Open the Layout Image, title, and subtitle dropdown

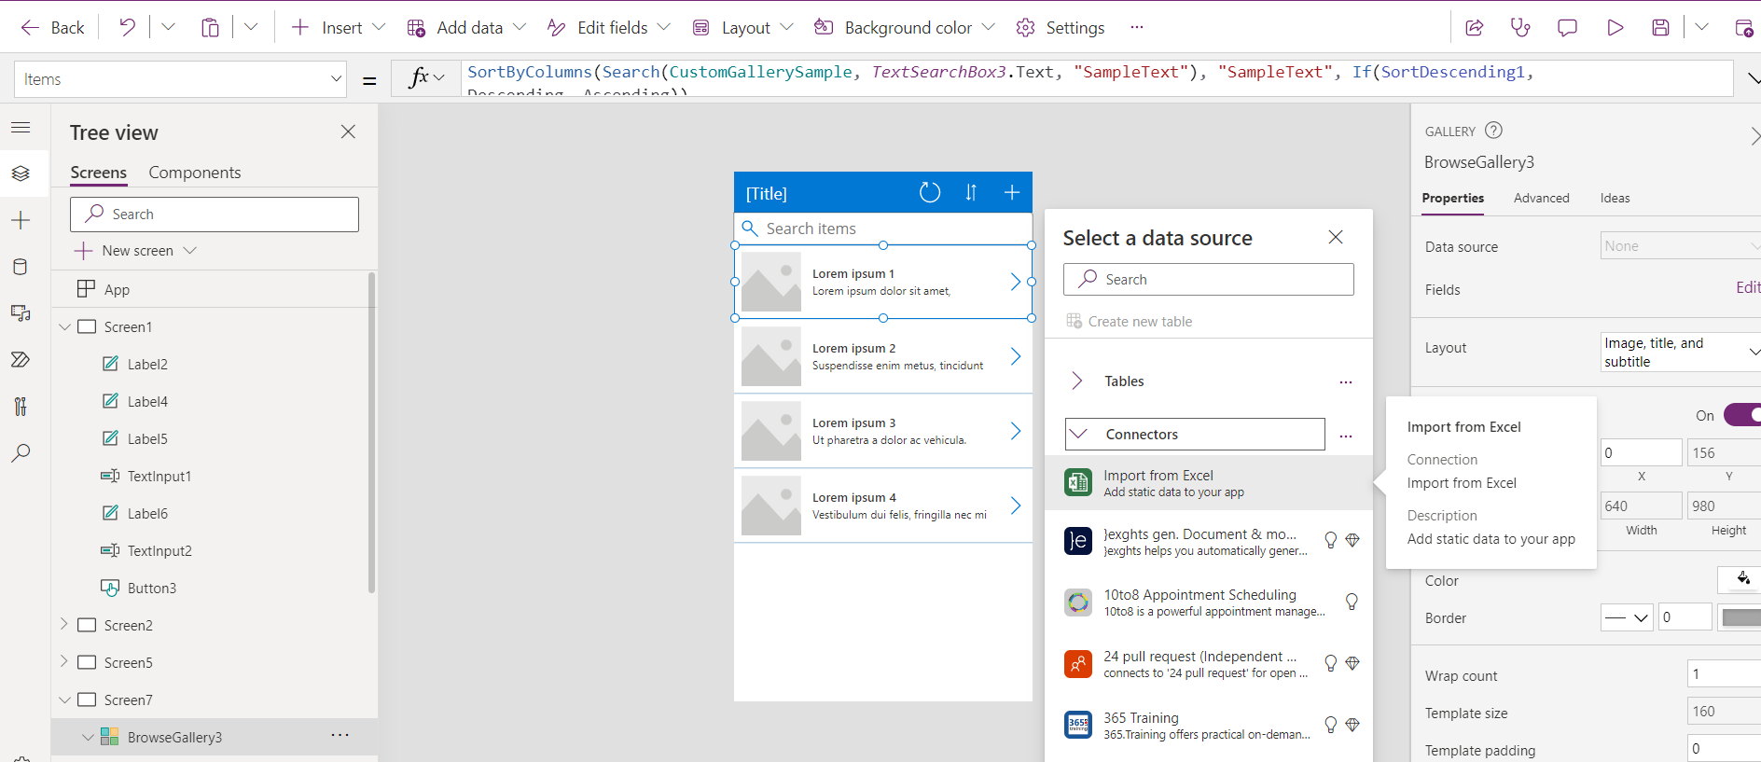click(1681, 352)
